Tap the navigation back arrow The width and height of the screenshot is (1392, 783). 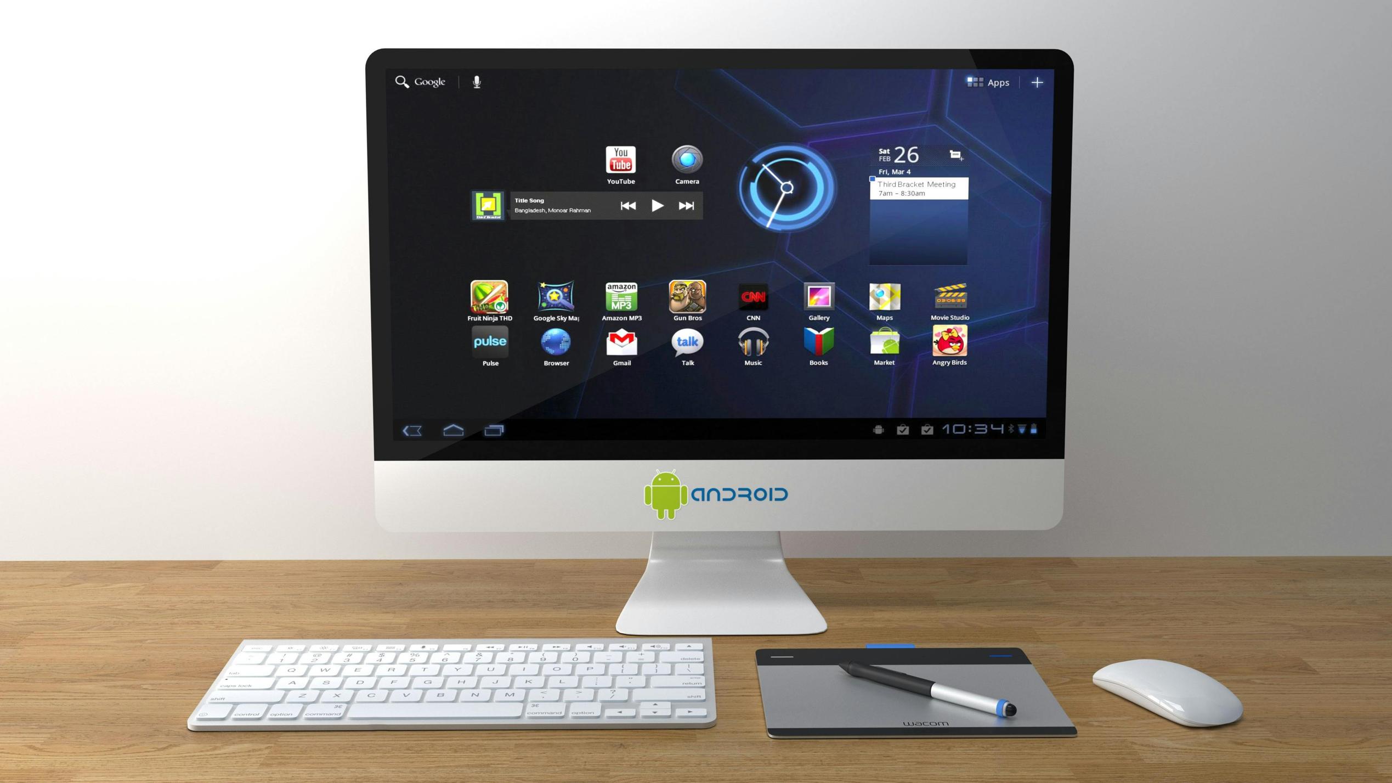coord(413,430)
